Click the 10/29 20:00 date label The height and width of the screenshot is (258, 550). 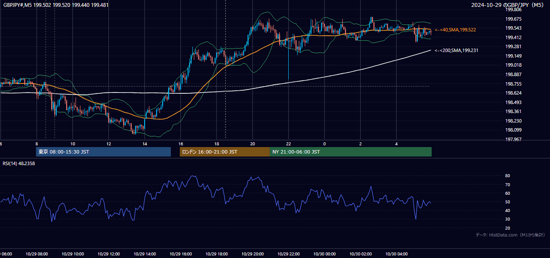[253, 254]
